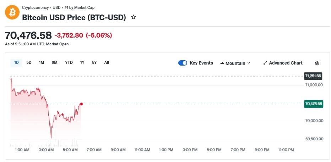Select the 1M range tab

click(42, 63)
